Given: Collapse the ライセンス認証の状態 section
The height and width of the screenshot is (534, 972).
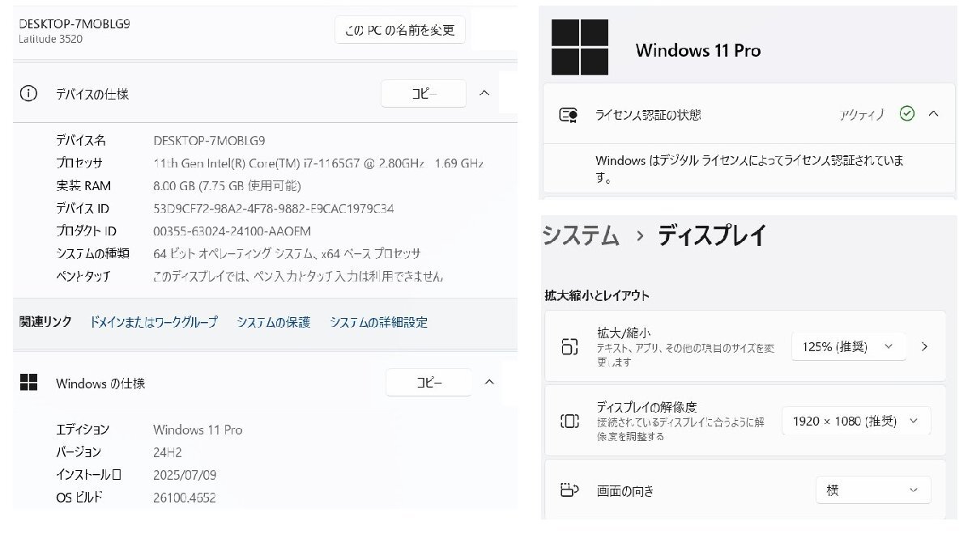Looking at the screenshot, I should [x=933, y=114].
